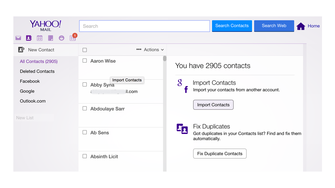Viewport: 335px width, 188px height.
Task: Click the Fix Duplicate Contacts button
Action: coord(220,154)
